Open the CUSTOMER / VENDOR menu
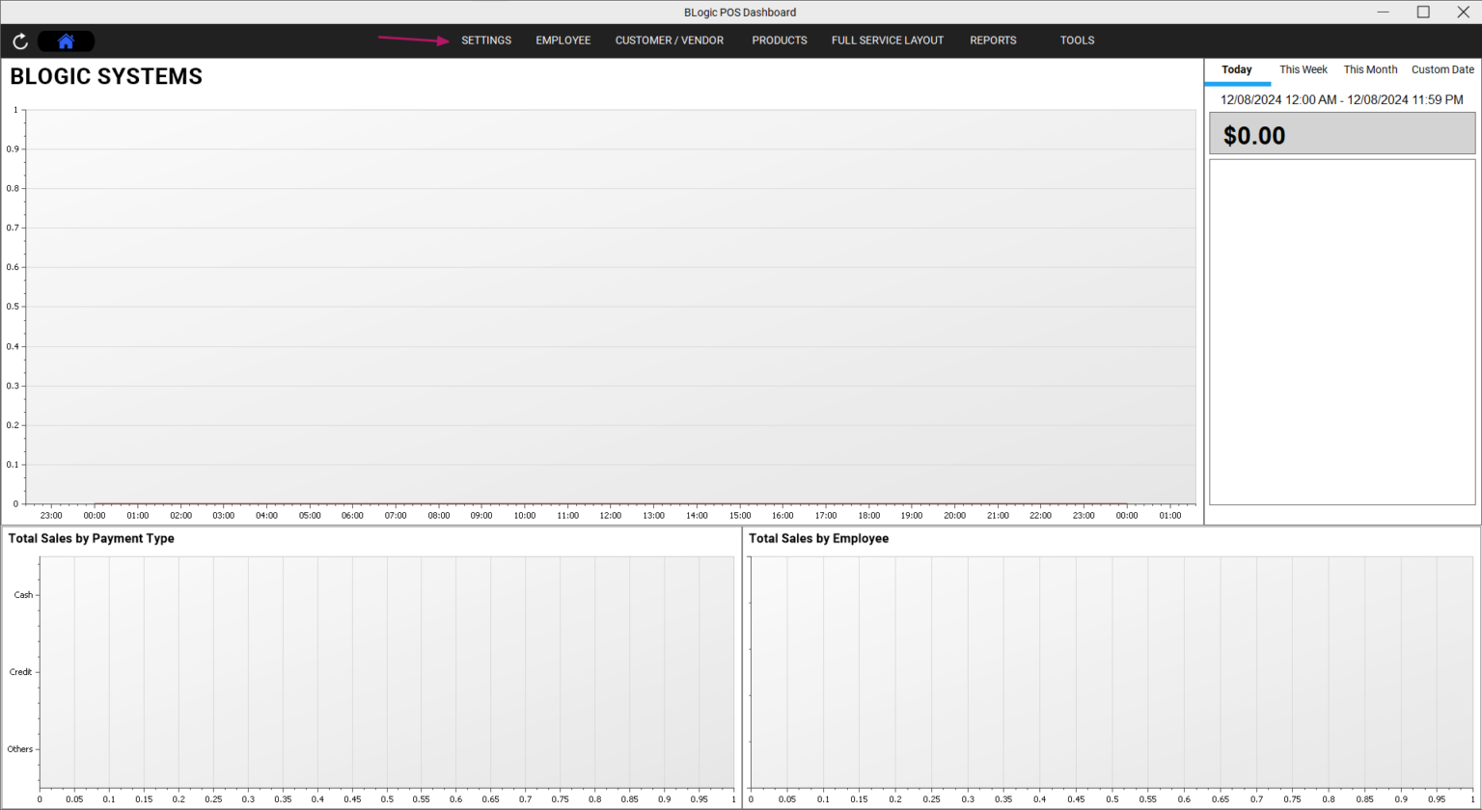Screen dimensions: 1482x810 point(670,40)
